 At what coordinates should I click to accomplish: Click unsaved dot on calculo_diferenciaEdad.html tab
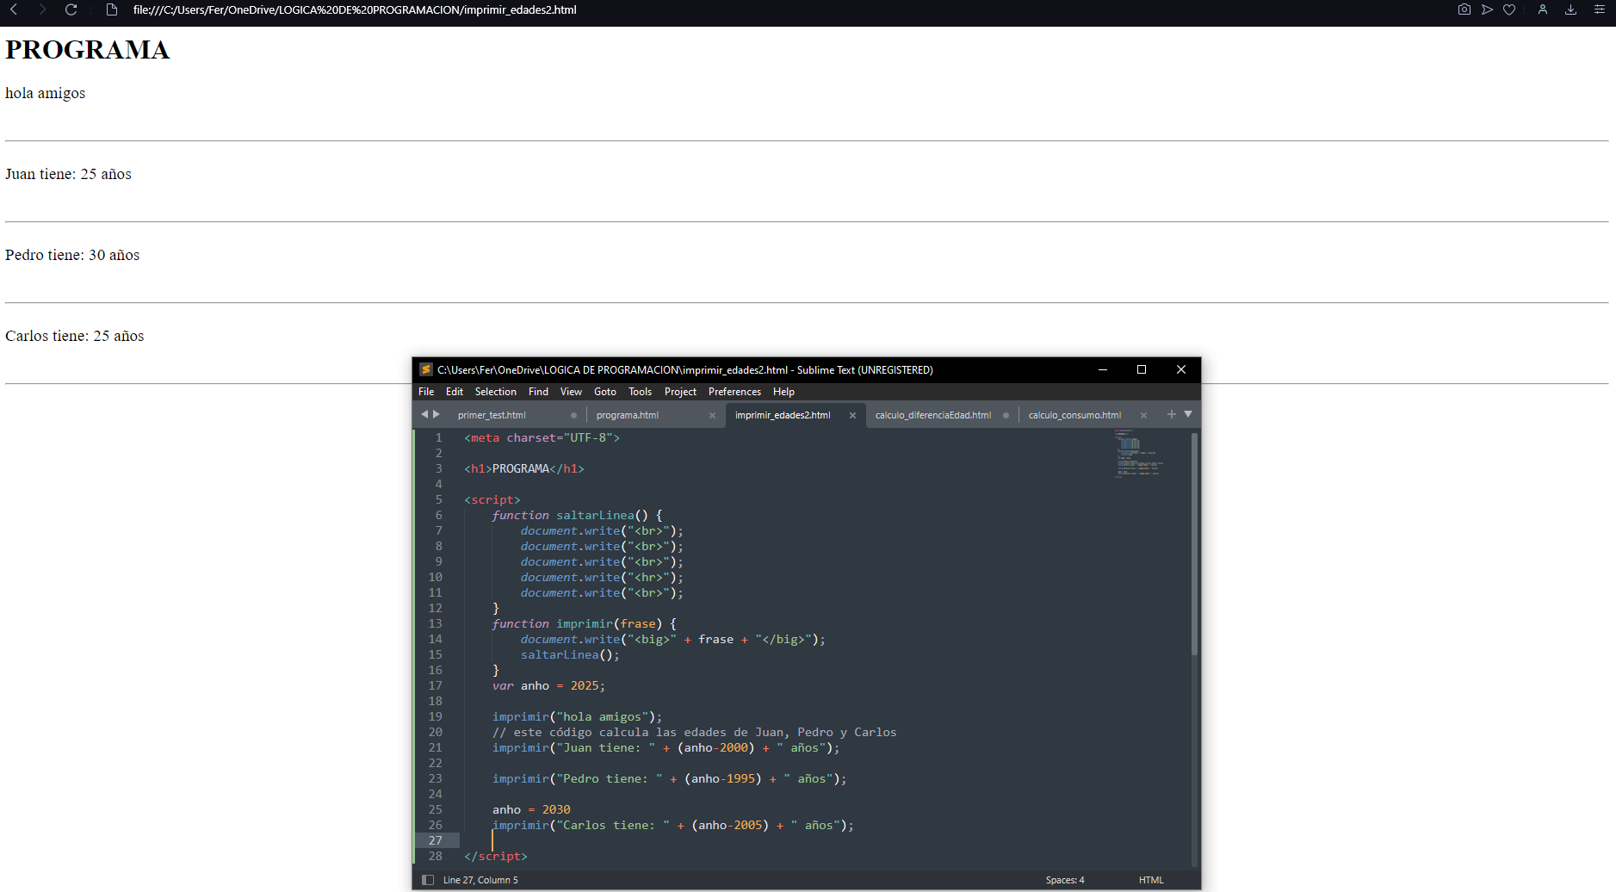[x=1006, y=415]
